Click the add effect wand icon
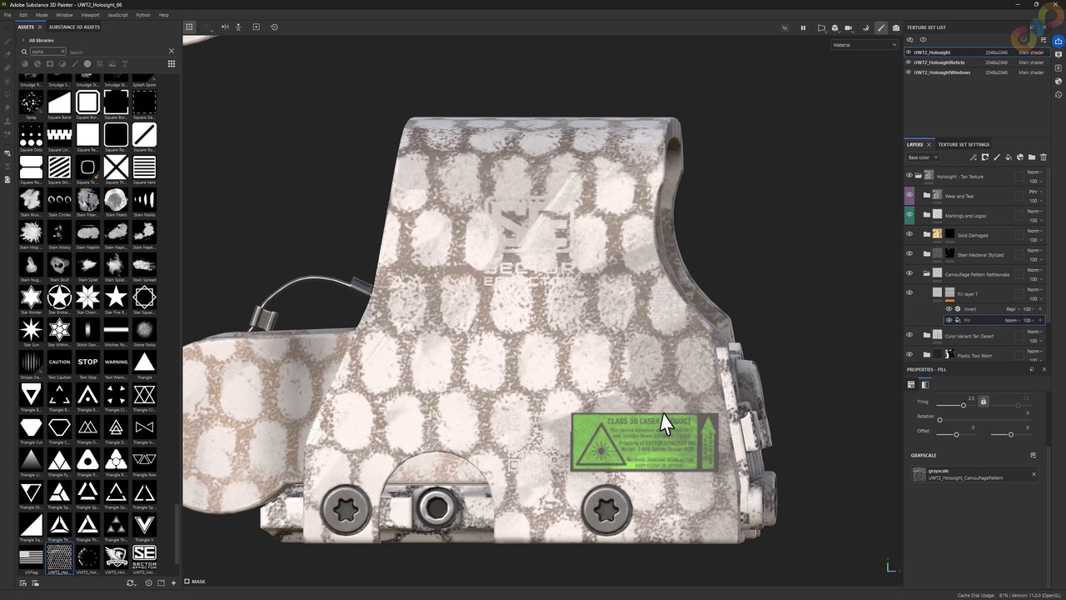The image size is (1066, 600). (x=974, y=157)
